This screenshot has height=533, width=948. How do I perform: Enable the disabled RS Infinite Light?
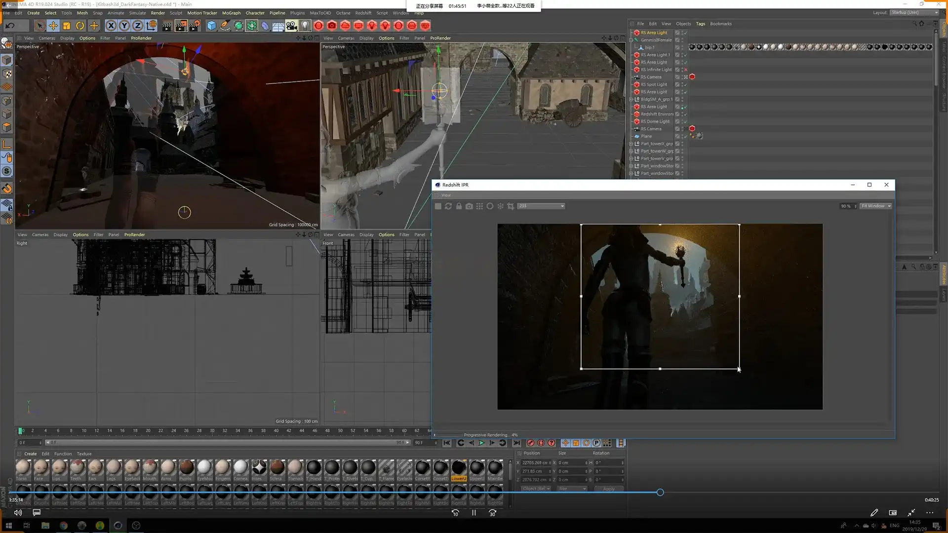(x=685, y=70)
